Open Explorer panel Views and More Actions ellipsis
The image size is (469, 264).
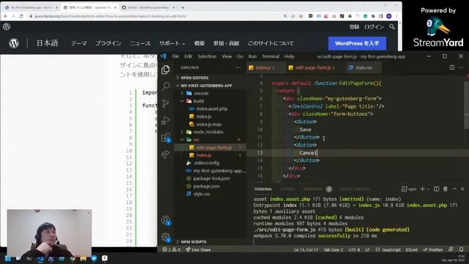pyautogui.click(x=238, y=67)
